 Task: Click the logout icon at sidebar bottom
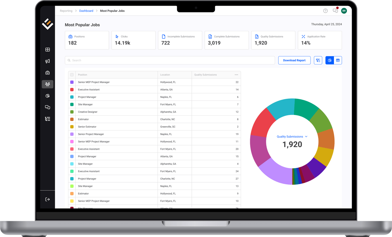click(x=48, y=199)
